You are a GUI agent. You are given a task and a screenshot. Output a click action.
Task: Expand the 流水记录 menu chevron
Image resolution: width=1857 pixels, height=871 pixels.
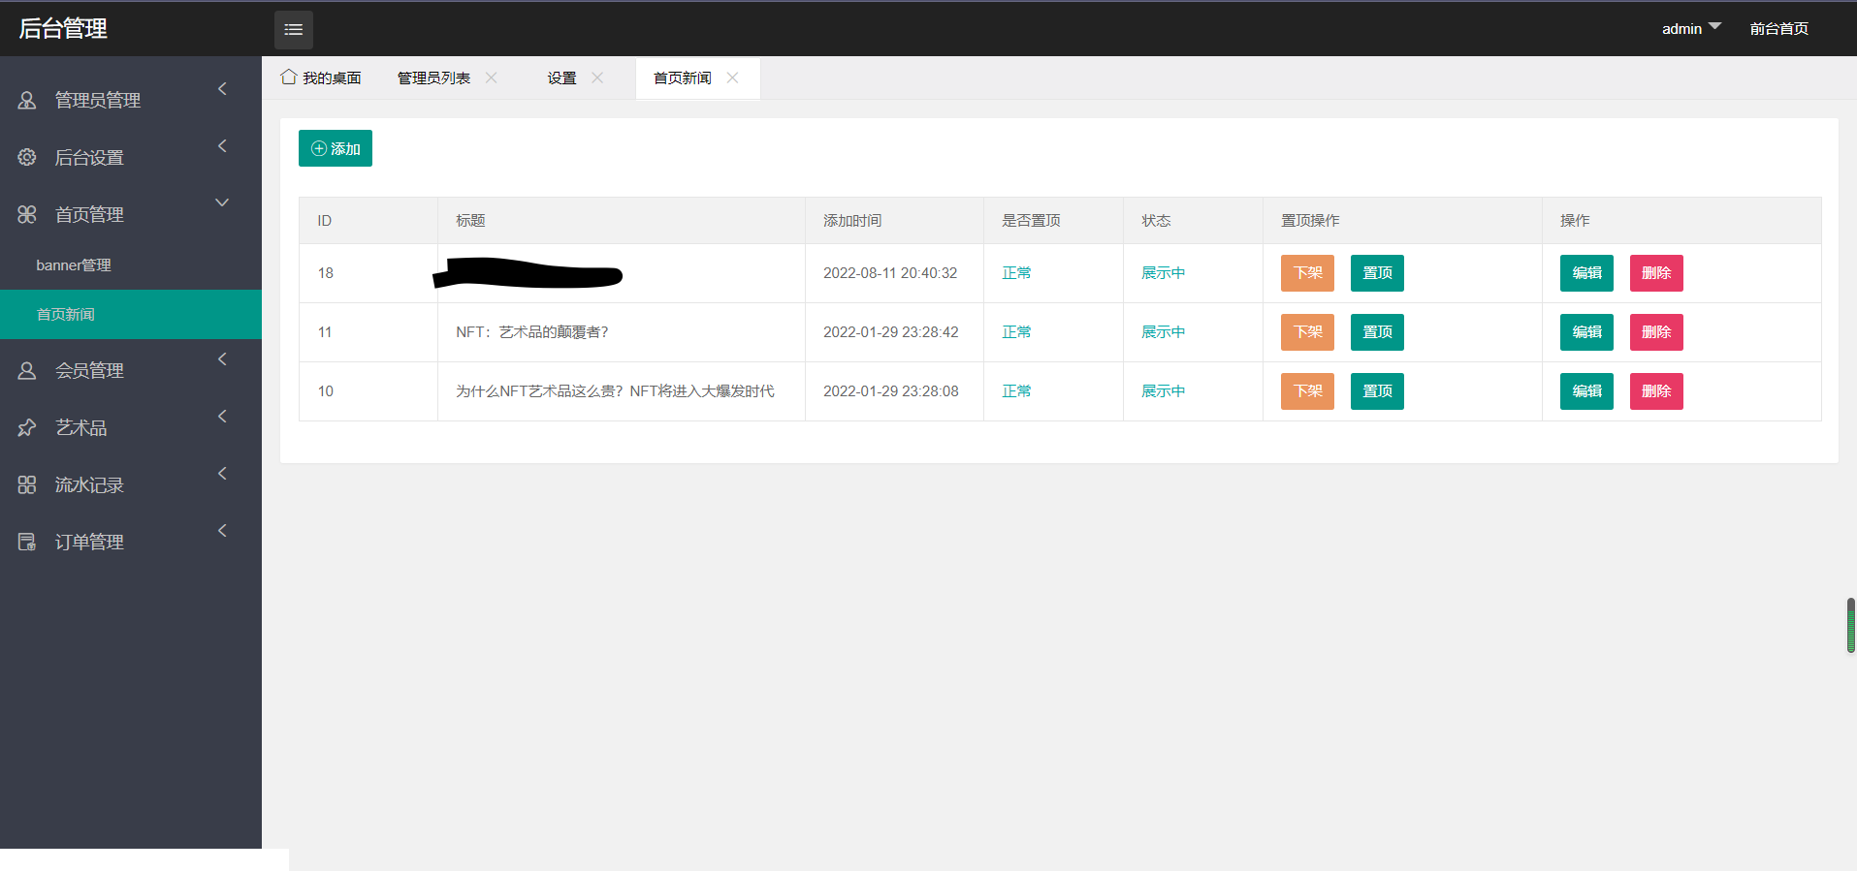coord(222,473)
